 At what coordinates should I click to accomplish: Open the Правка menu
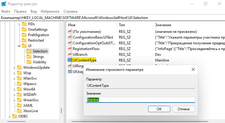pos(20,11)
